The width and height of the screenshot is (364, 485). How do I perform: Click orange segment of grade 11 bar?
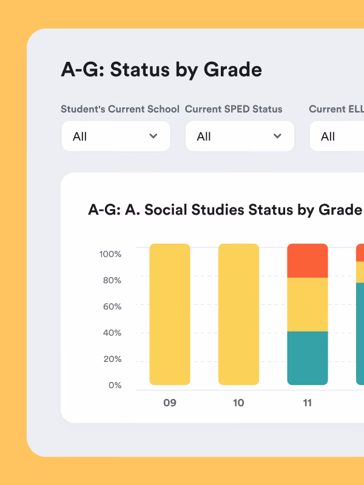(308, 261)
